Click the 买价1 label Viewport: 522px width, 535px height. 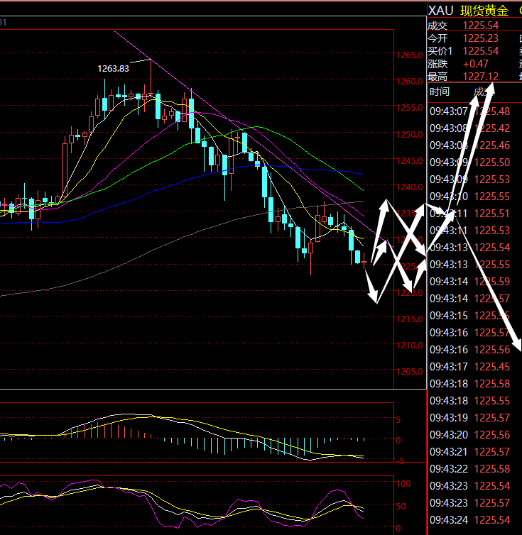(x=440, y=51)
